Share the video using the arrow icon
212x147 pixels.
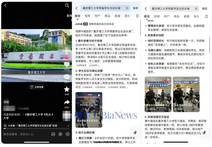tap(67, 102)
